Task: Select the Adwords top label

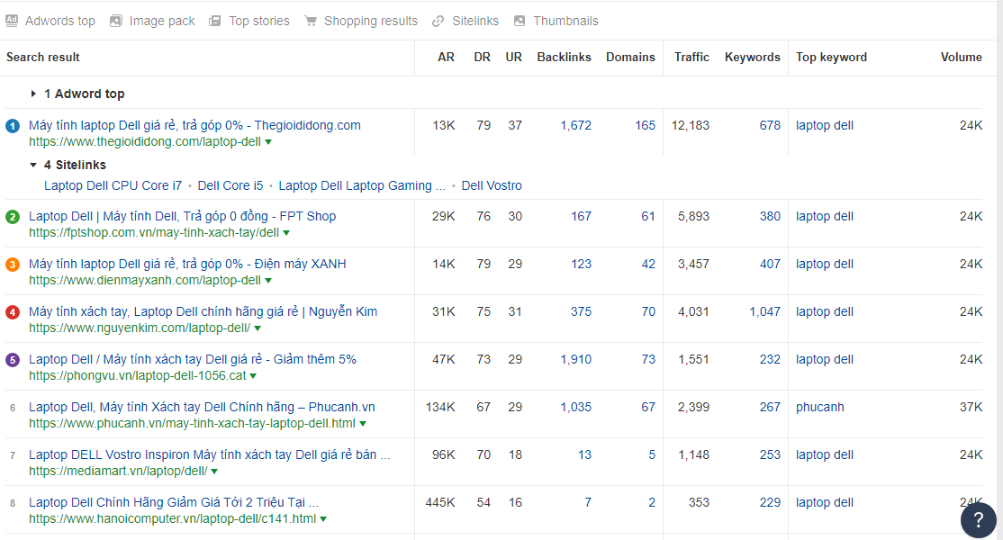Action: coord(60,21)
